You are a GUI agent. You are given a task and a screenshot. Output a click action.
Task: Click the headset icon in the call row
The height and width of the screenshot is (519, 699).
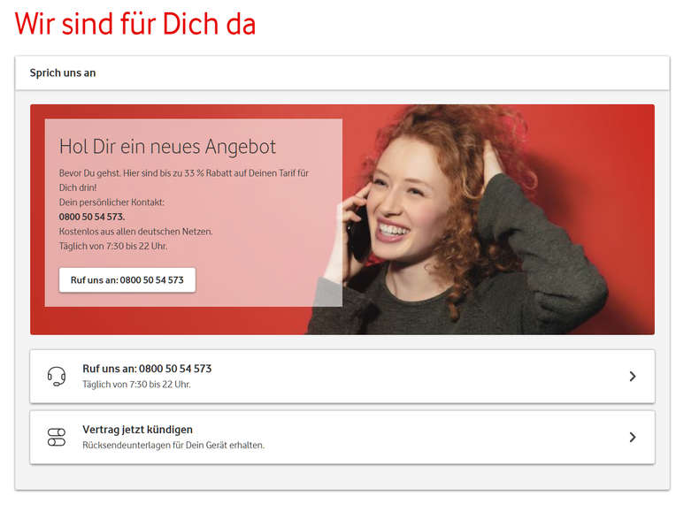(x=57, y=377)
